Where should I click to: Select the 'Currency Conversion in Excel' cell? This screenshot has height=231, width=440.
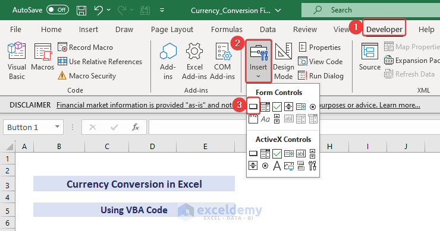pos(134,184)
